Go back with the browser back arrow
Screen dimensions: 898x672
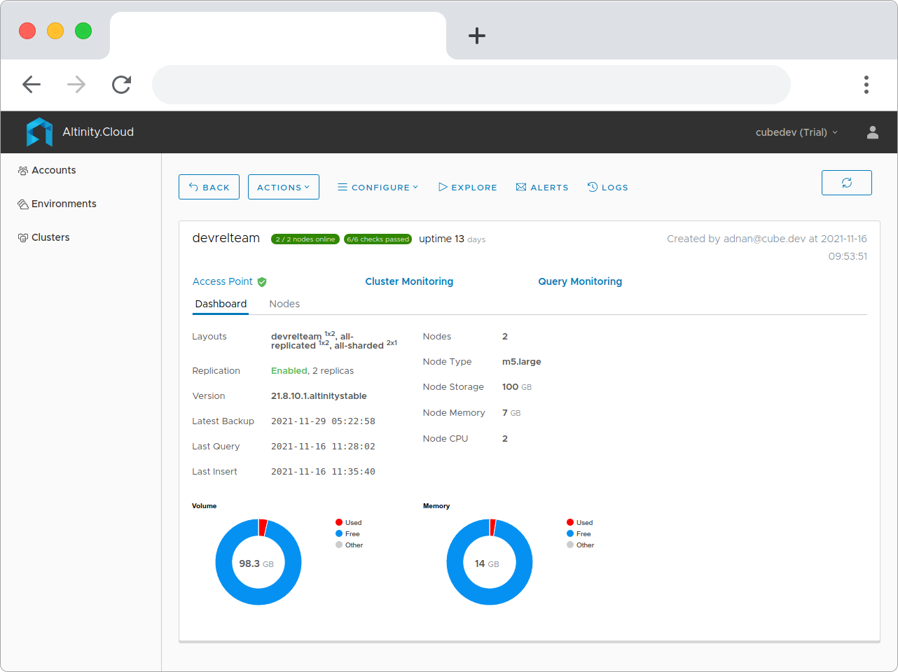32,85
